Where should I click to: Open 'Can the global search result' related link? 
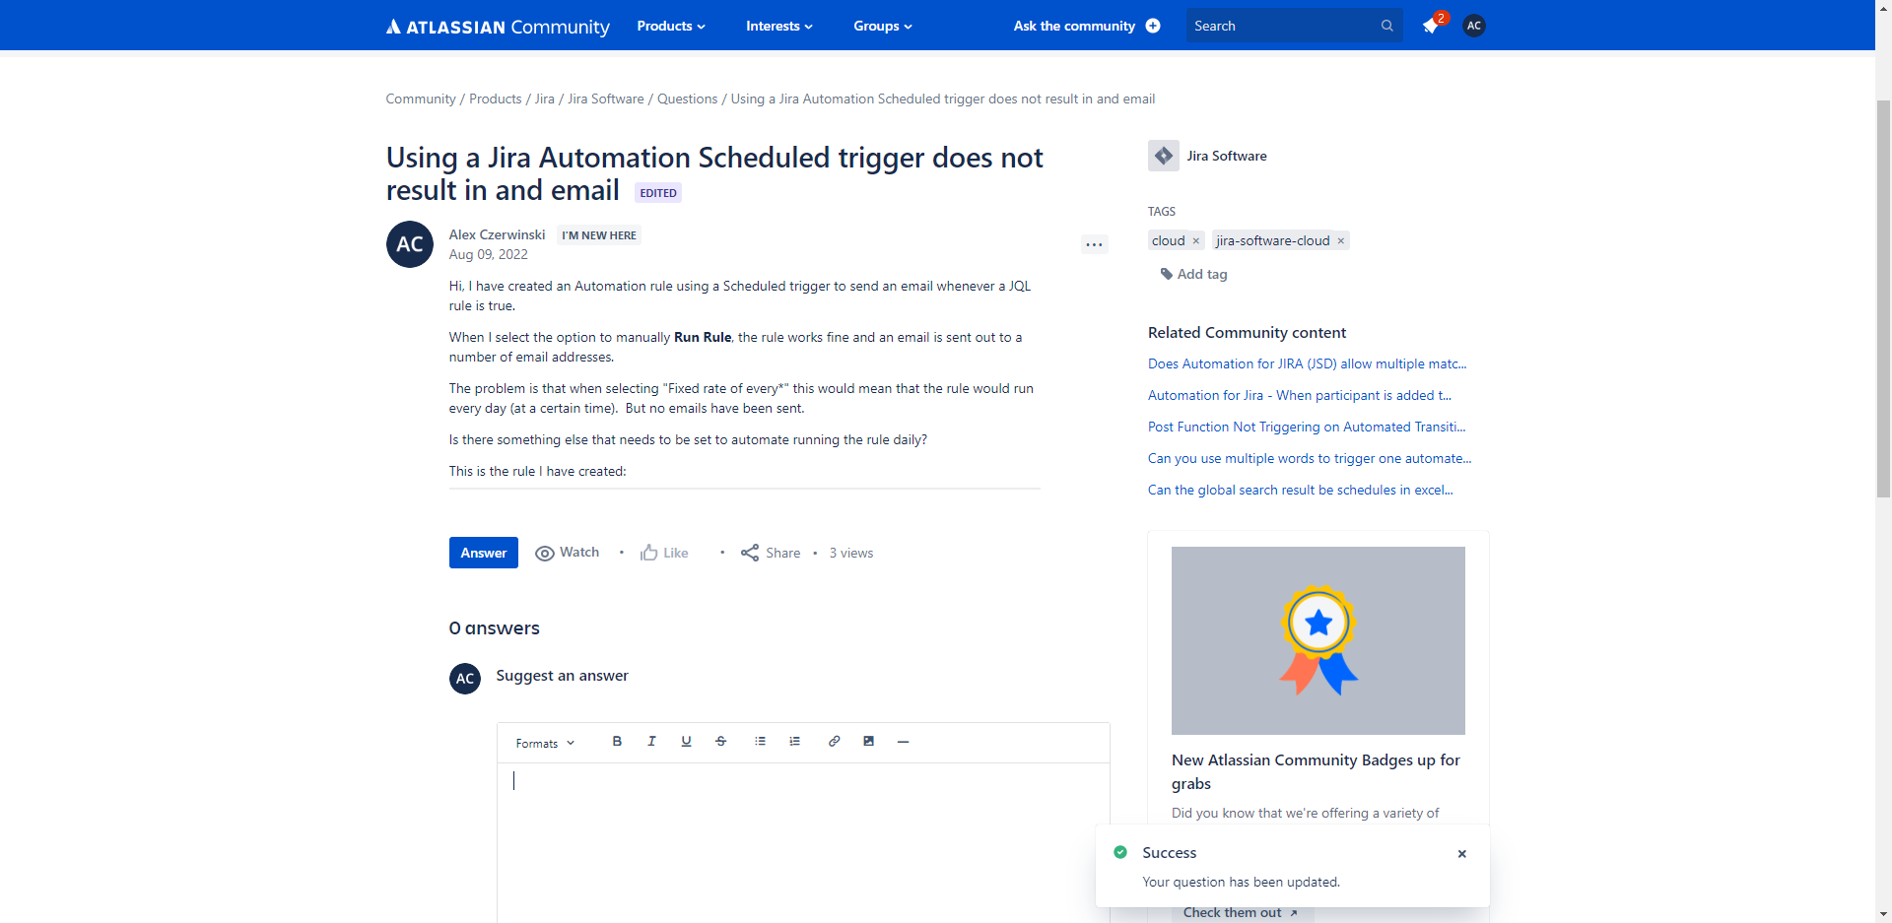click(1301, 491)
